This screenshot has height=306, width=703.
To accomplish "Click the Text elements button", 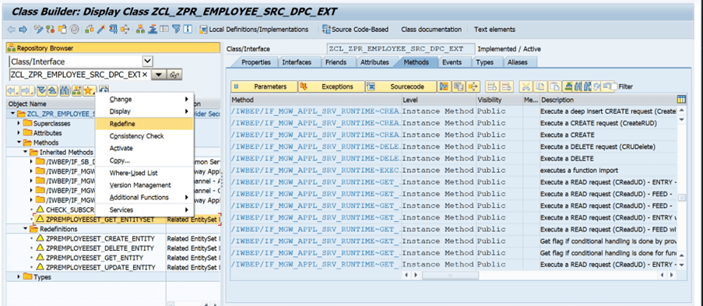I will pyautogui.click(x=494, y=30).
